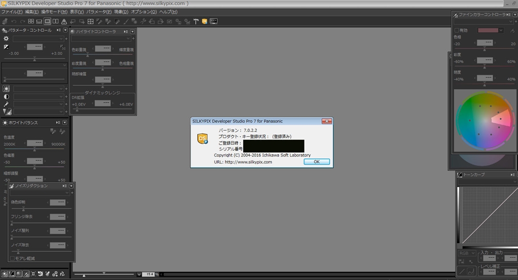Click OK in the about dialog
Screen dimensions: 518x280
click(x=317, y=162)
